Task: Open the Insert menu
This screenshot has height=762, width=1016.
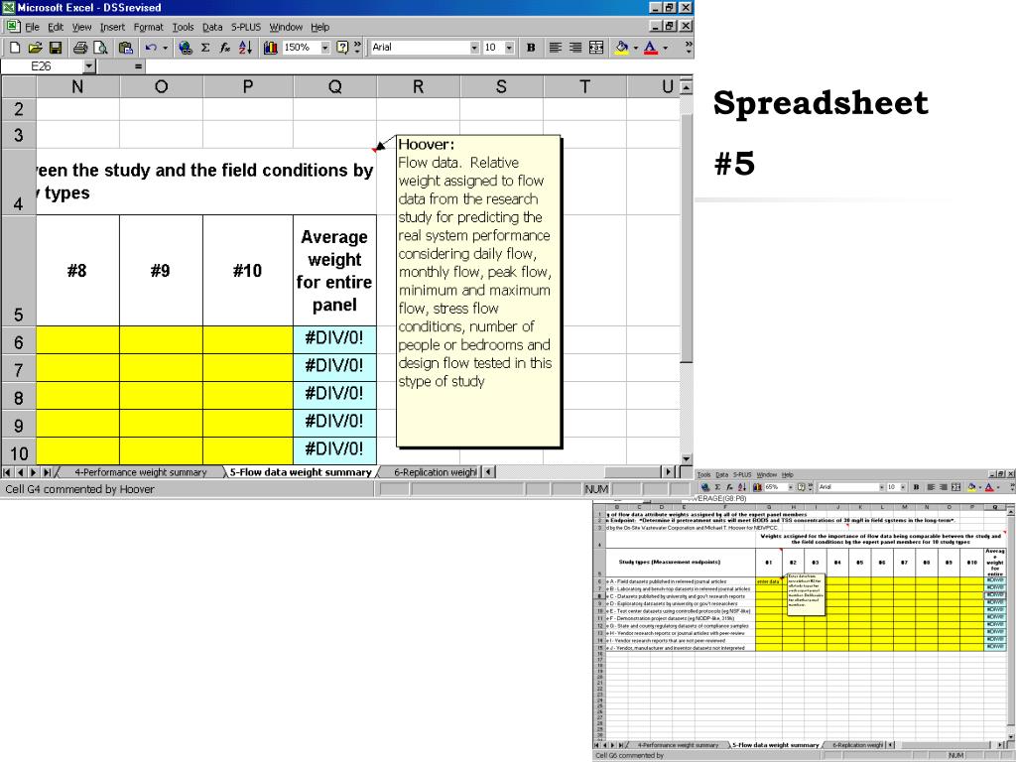Action: point(112,27)
